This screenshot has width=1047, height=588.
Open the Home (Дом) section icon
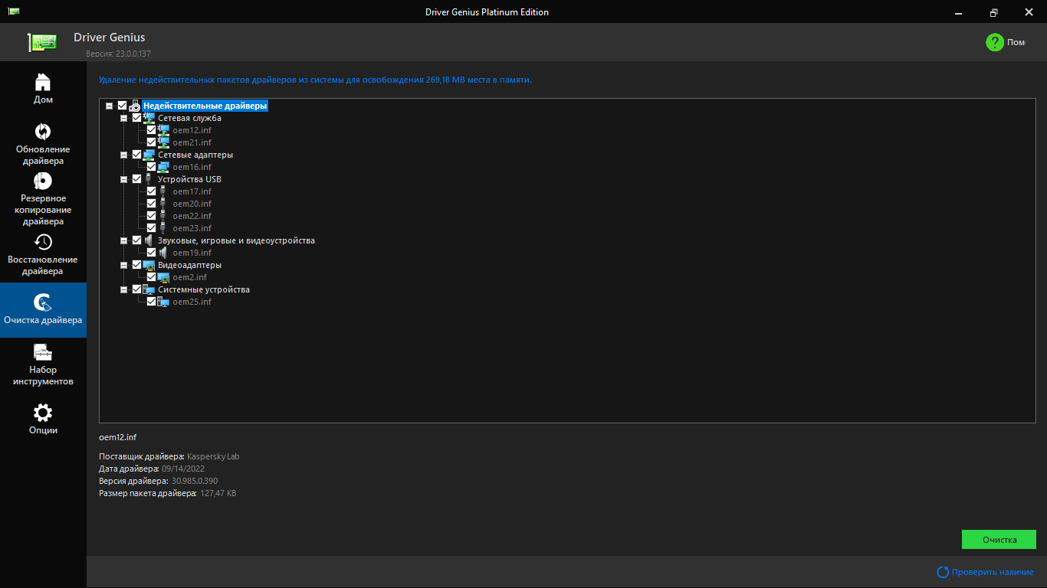click(43, 81)
